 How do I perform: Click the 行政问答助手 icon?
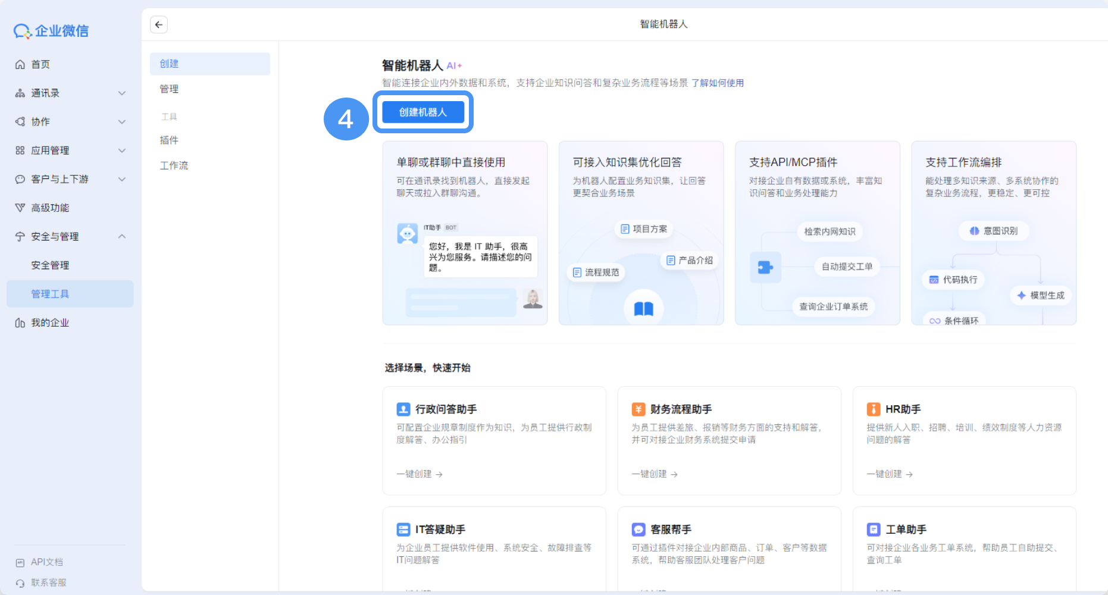(x=403, y=409)
